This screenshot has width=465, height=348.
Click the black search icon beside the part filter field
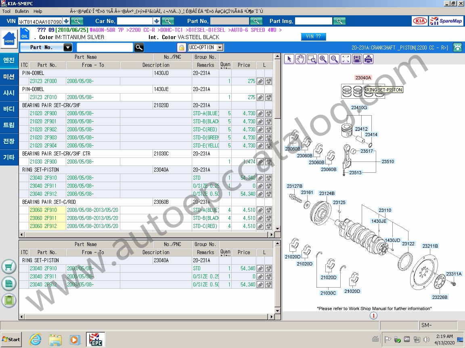139,48
